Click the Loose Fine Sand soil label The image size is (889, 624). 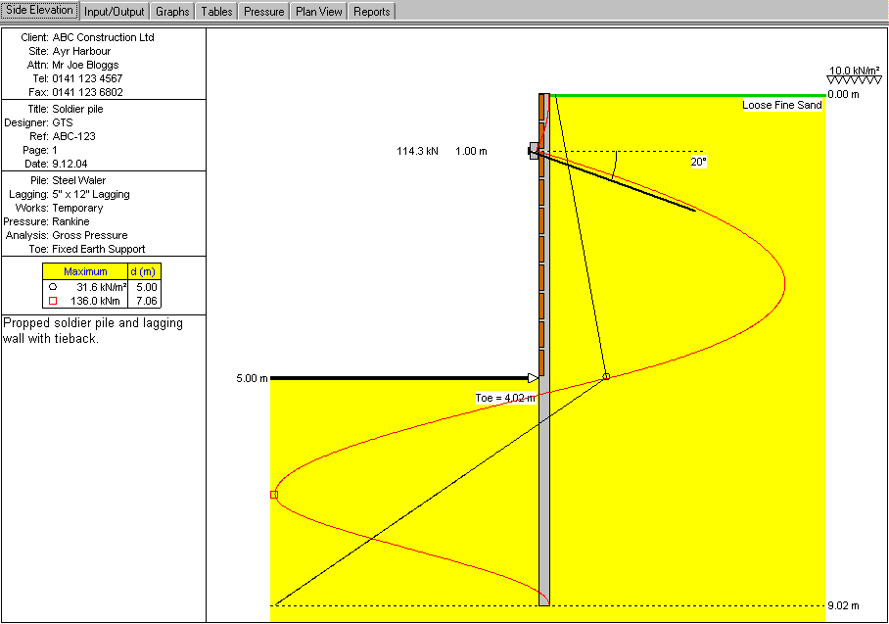782,105
